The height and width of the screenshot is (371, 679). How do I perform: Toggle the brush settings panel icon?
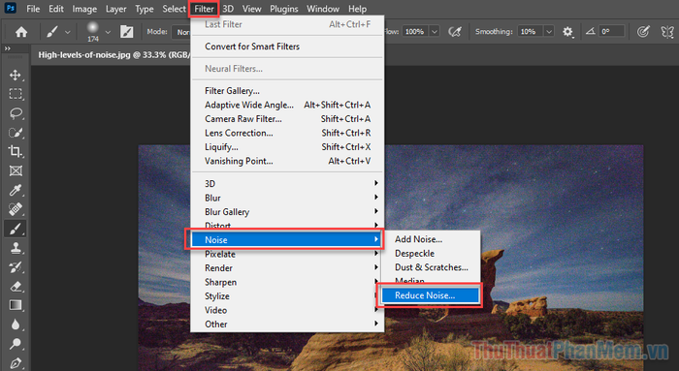pos(126,32)
